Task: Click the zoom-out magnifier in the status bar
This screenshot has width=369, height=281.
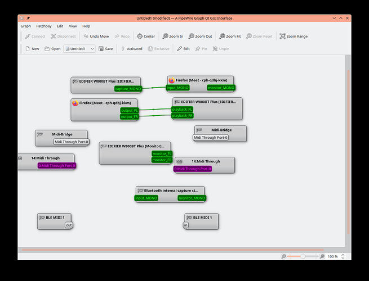Action: [283, 256]
